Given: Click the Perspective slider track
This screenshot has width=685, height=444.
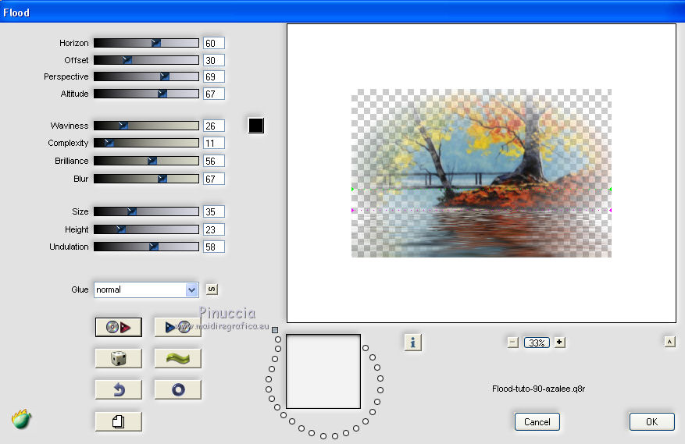Looking at the screenshot, I should click(146, 76).
